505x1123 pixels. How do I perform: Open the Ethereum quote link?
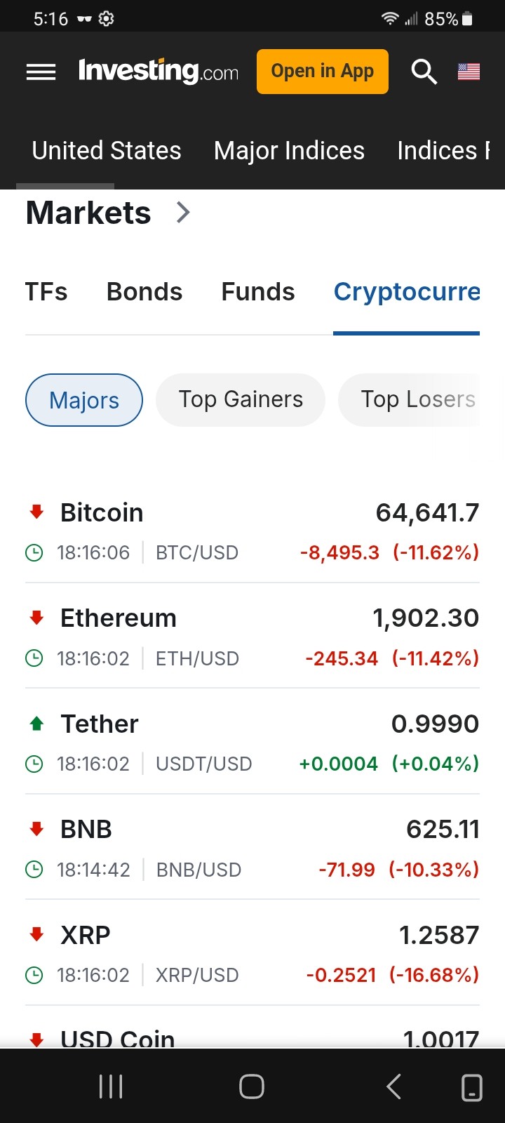coord(119,618)
